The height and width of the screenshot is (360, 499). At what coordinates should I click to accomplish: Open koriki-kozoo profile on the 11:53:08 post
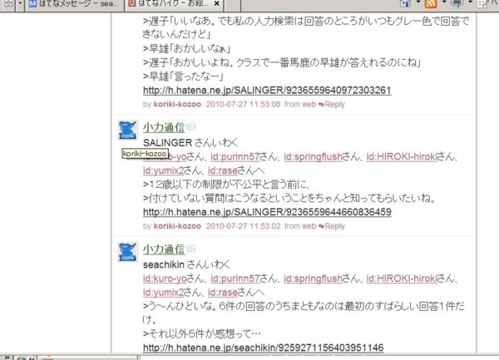click(177, 104)
